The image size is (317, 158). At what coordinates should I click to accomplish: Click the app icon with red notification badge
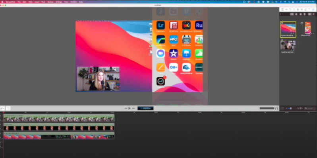pyautogui.click(x=161, y=81)
